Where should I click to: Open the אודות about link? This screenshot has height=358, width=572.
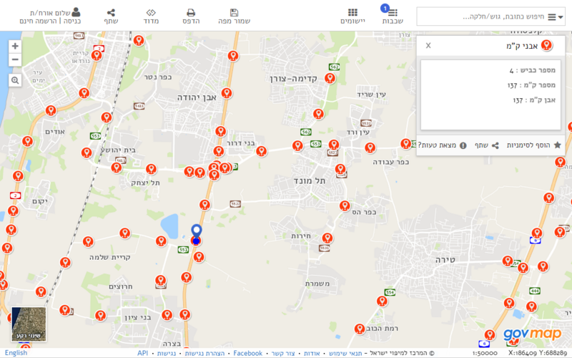(x=312, y=353)
